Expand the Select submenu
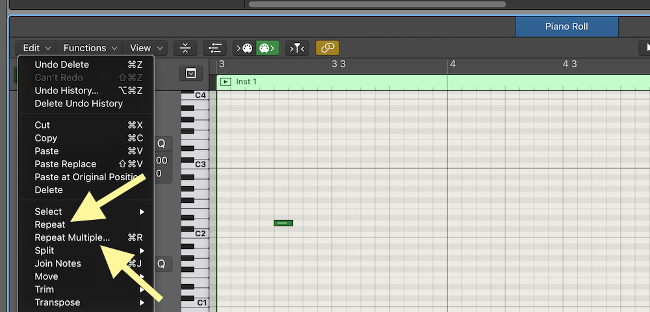The height and width of the screenshot is (312, 650). (86, 211)
